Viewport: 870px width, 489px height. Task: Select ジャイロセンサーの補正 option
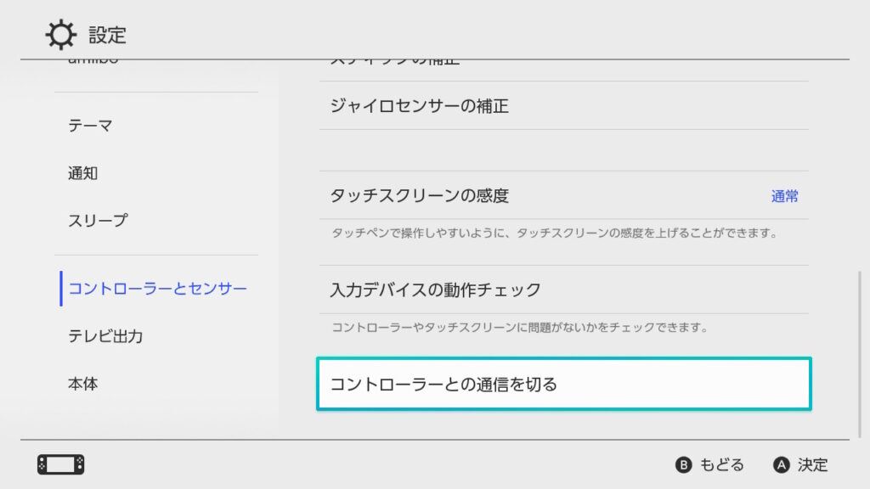[x=564, y=106]
